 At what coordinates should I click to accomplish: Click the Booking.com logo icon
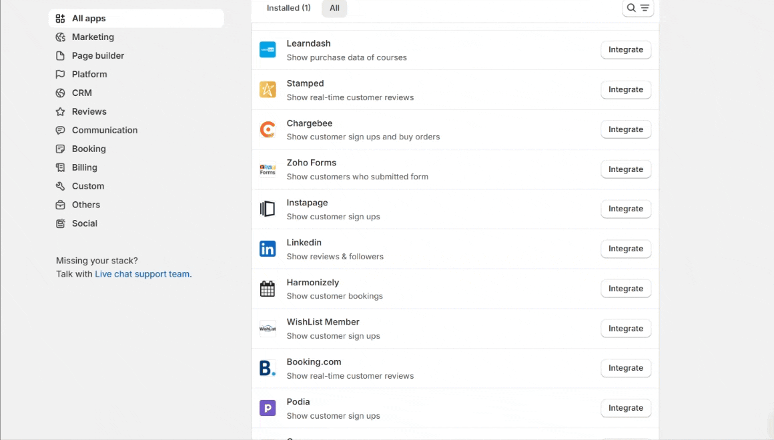268,368
